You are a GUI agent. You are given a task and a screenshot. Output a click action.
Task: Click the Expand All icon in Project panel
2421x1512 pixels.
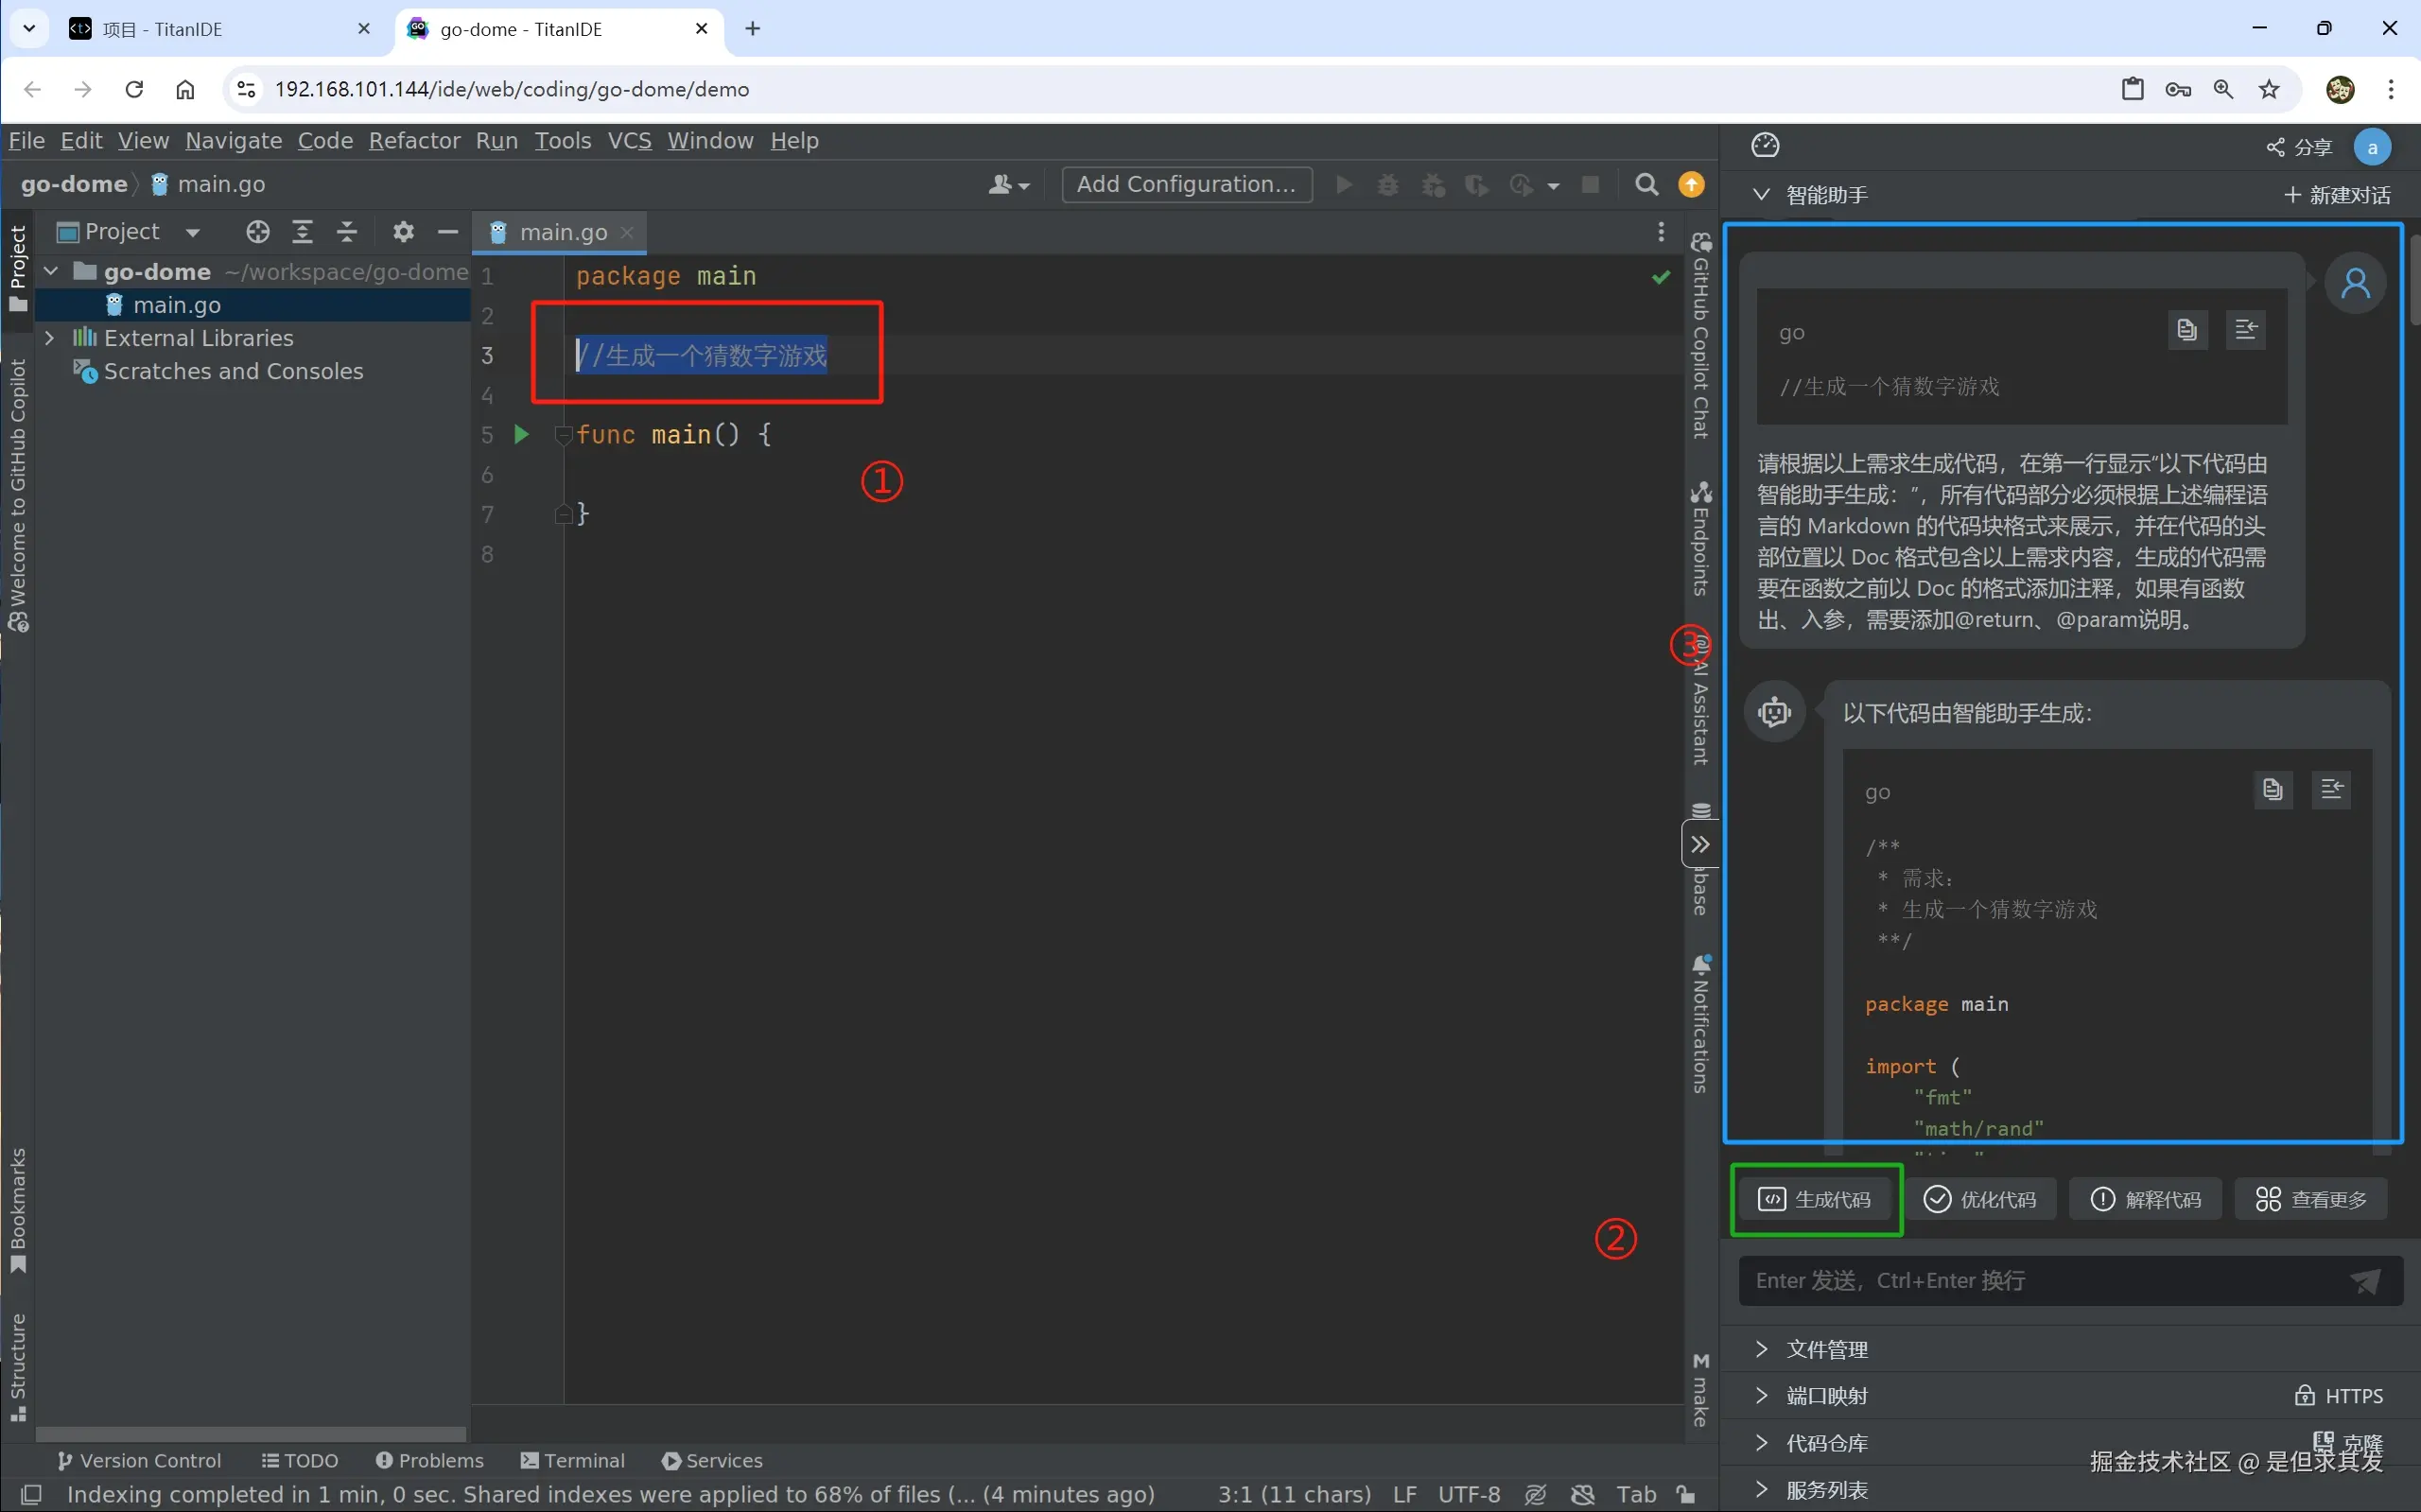[x=302, y=232]
